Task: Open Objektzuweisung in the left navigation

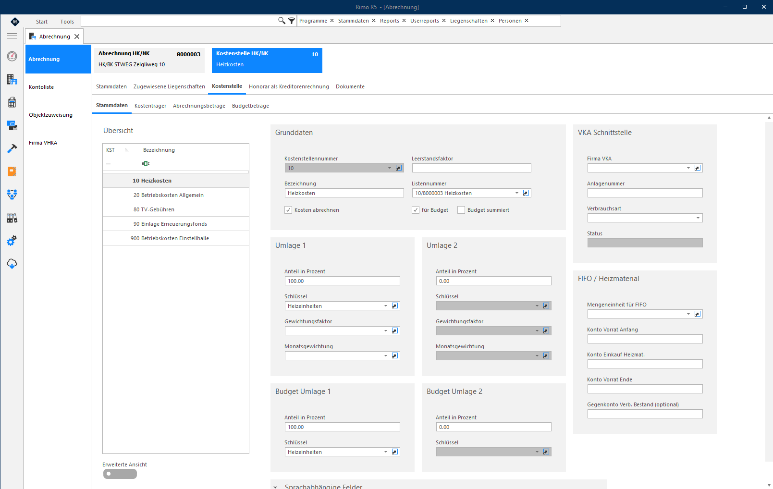Action: click(58, 115)
